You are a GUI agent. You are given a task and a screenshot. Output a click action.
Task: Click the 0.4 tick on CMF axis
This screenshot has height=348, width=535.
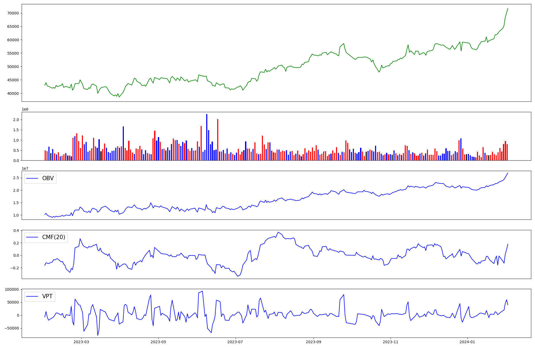[16, 230]
